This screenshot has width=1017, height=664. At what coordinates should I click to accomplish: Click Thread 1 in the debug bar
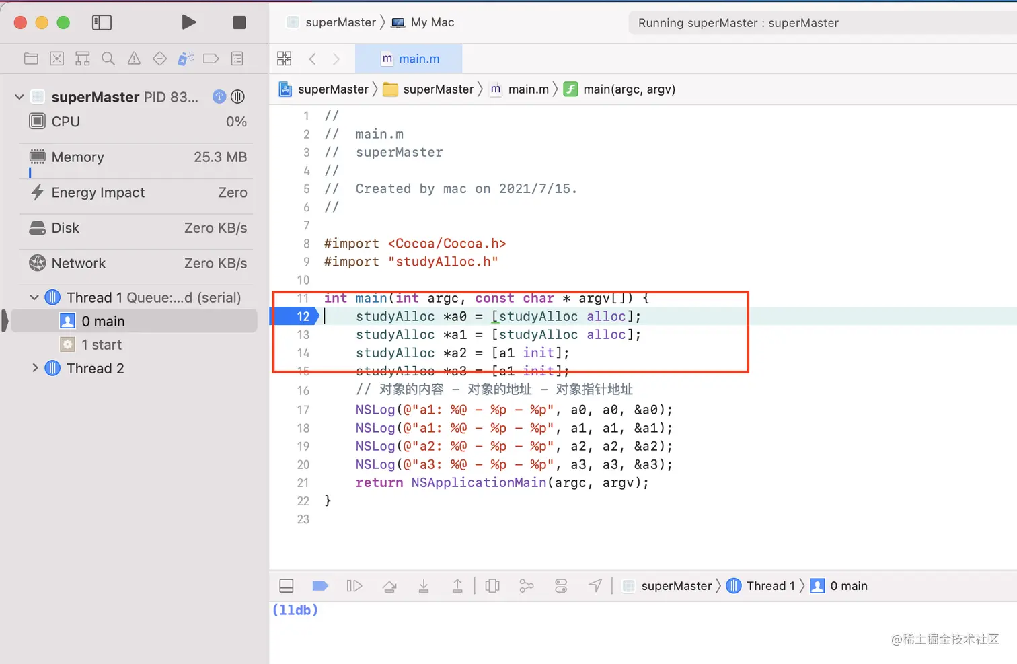(761, 586)
